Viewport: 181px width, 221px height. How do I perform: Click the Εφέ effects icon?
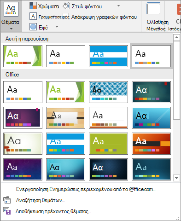[33, 27]
